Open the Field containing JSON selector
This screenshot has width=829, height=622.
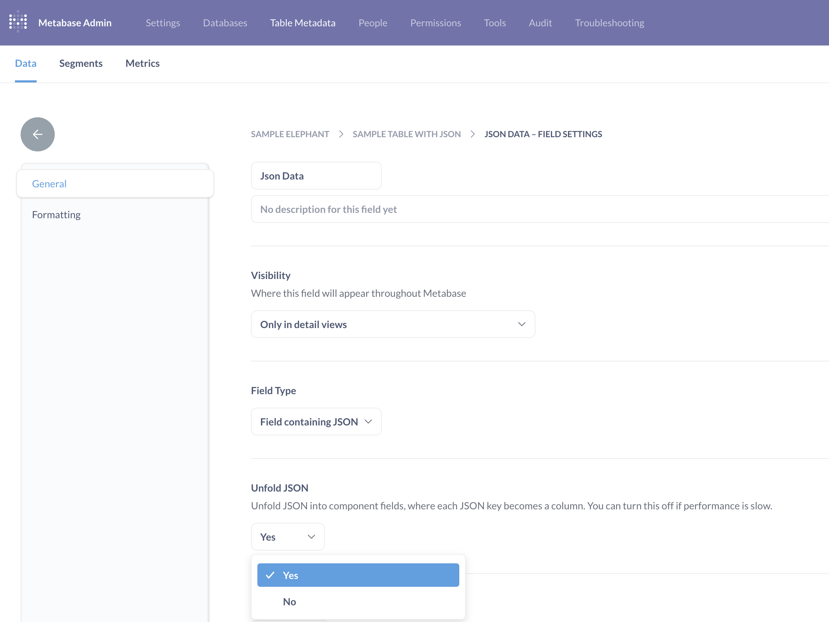(x=316, y=422)
